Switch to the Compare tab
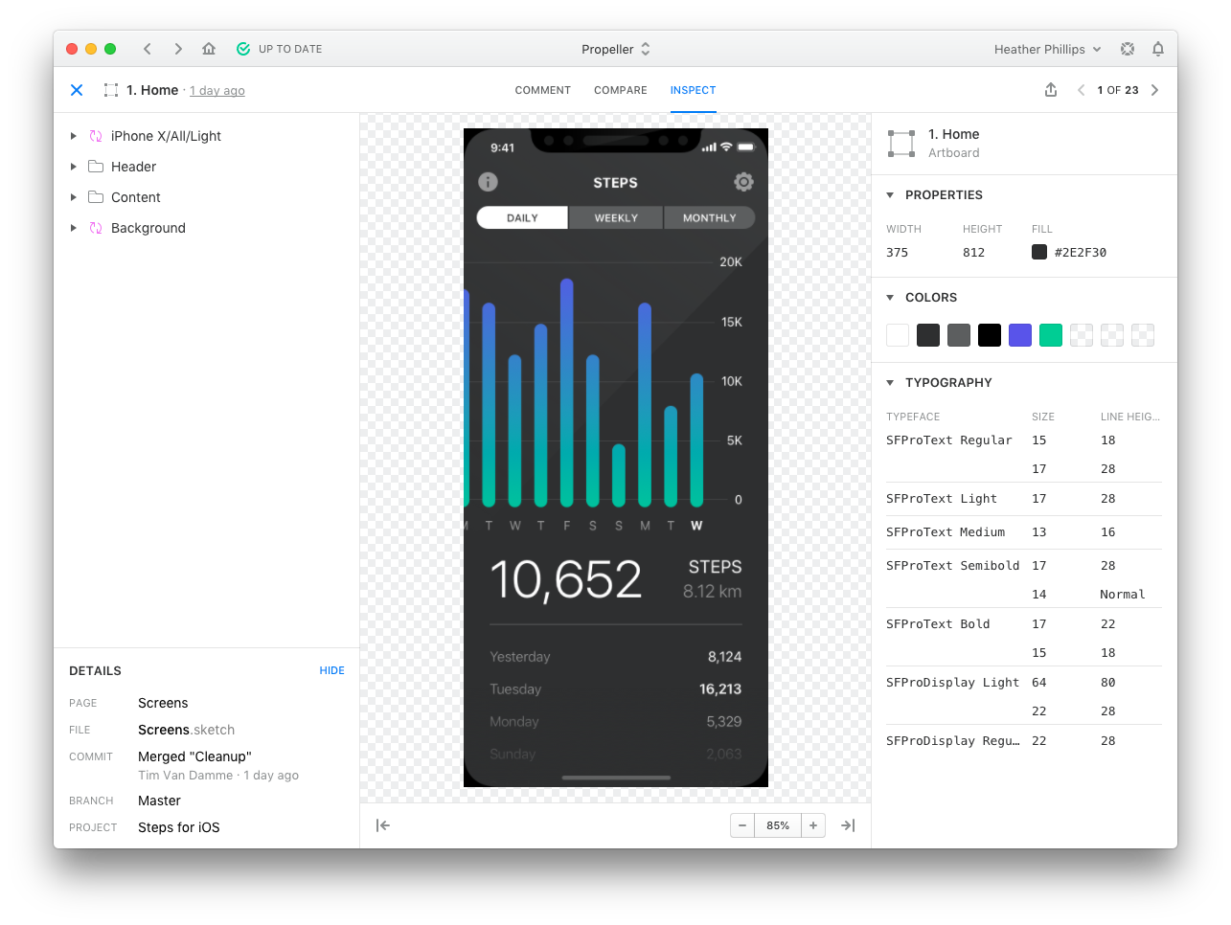Viewport: 1231px width, 925px height. coord(621,90)
